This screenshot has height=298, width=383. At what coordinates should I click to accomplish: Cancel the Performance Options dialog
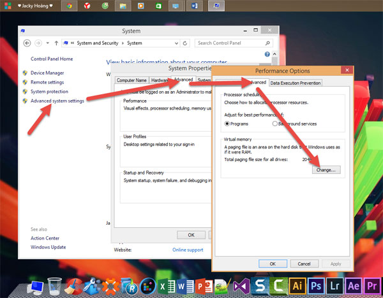coord(304,264)
